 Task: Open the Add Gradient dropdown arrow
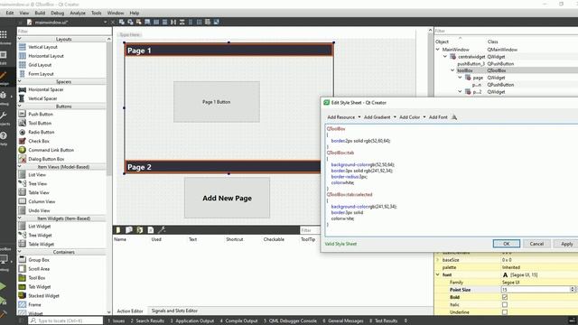(x=395, y=117)
